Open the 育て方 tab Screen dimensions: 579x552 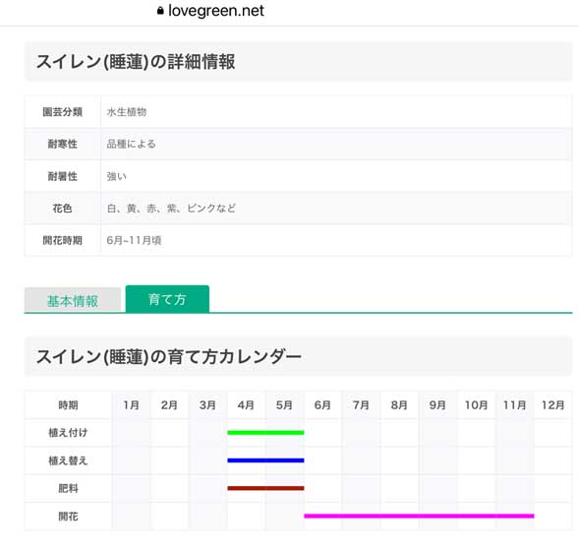coord(167,299)
